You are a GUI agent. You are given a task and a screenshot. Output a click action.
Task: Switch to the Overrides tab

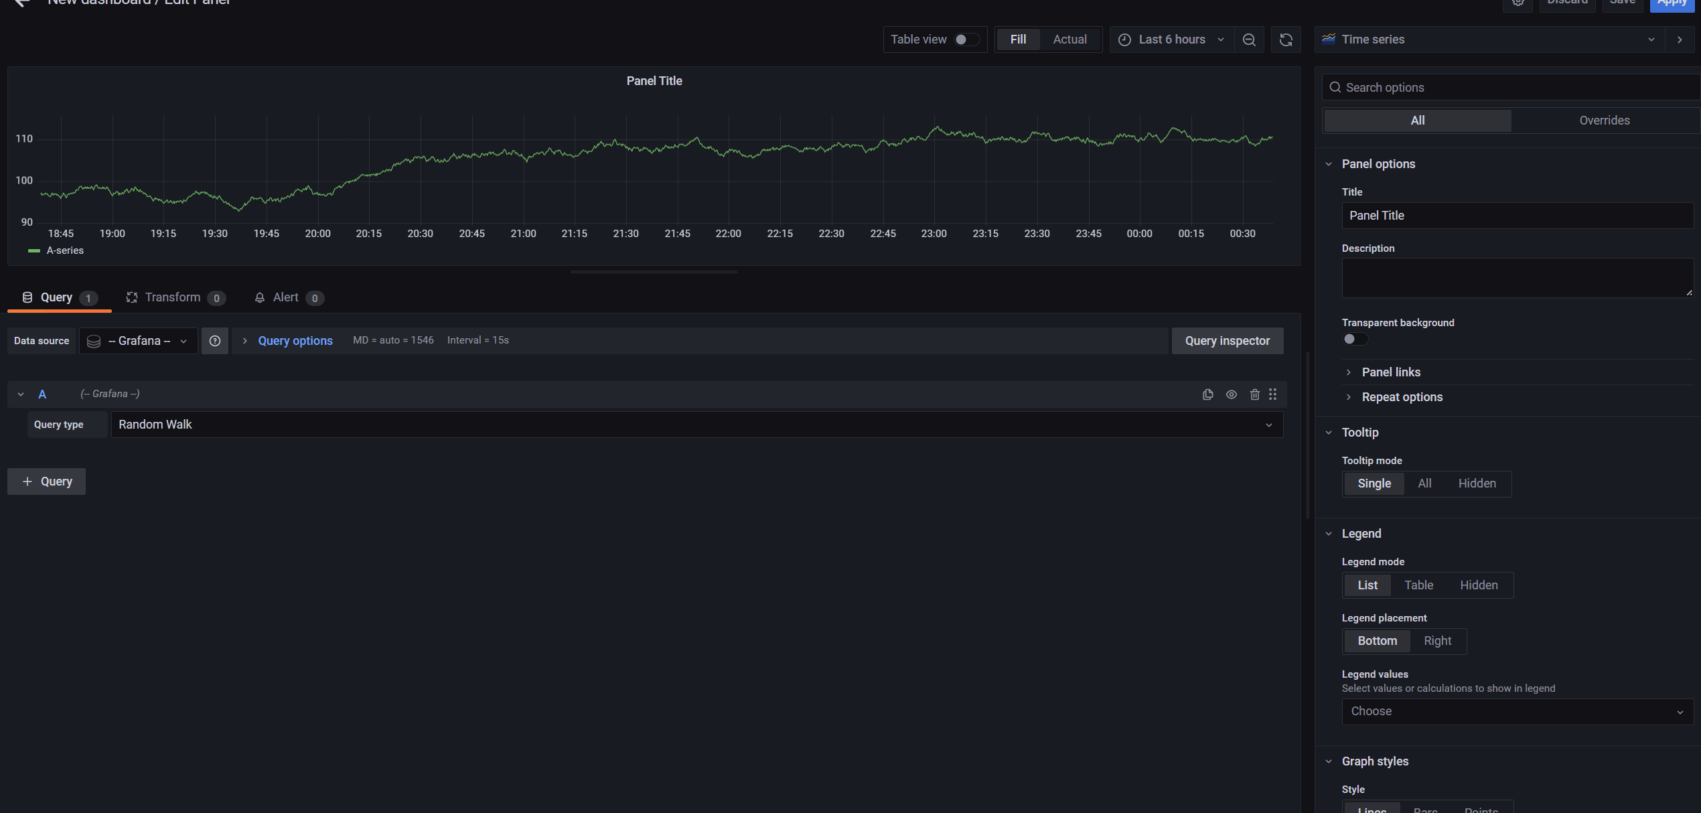point(1604,121)
